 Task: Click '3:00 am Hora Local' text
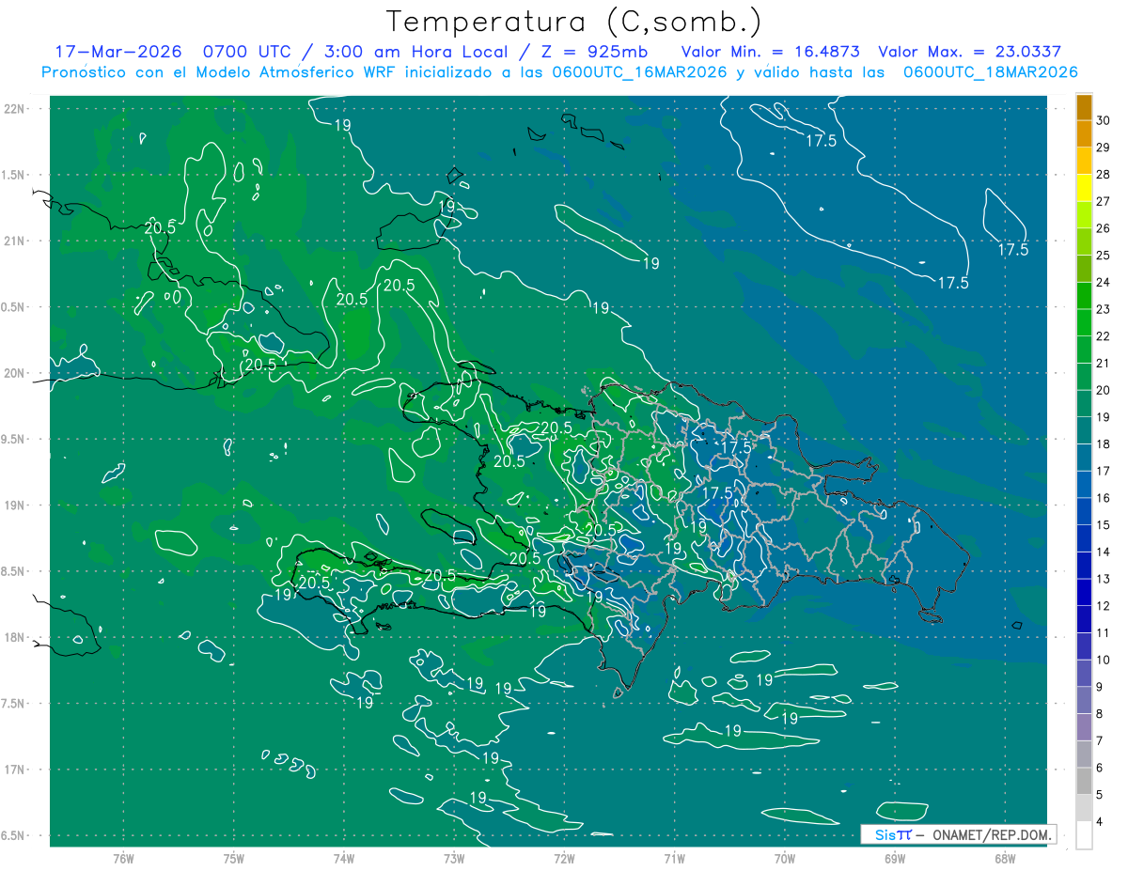[415, 52]
